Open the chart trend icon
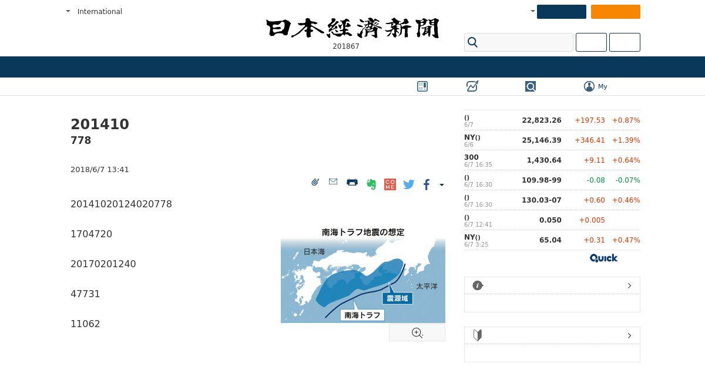This screenshot has height=370, width=705. (472, 86)
